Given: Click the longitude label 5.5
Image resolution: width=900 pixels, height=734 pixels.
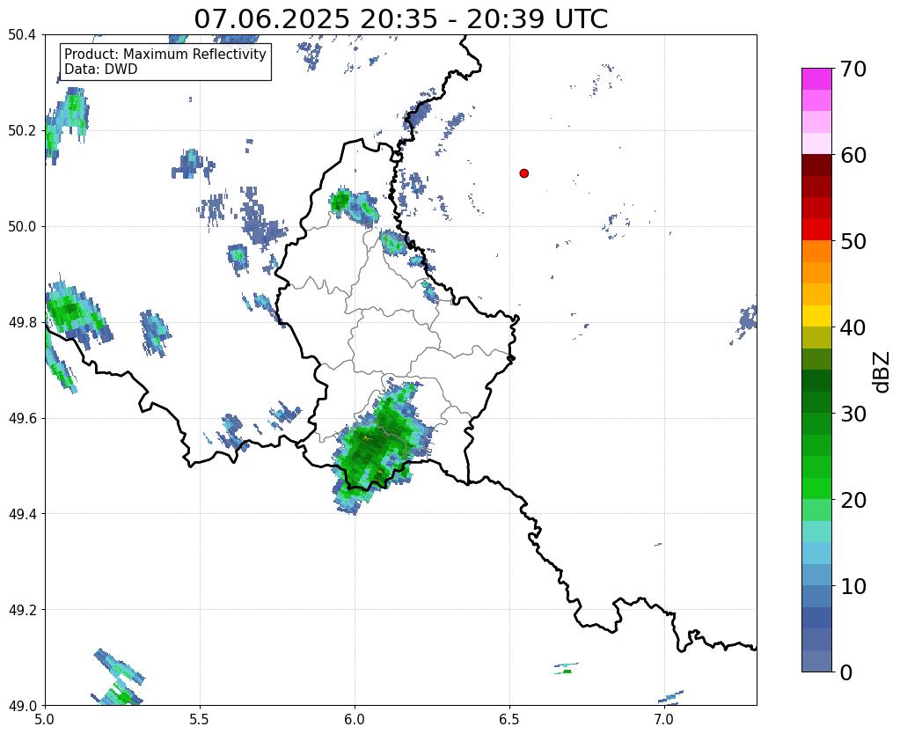Looking at the screenshot, I should click(200, 719).
